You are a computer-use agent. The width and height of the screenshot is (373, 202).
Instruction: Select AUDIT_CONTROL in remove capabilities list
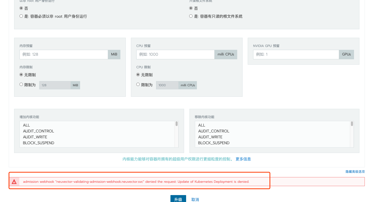[x=214, y=131]
